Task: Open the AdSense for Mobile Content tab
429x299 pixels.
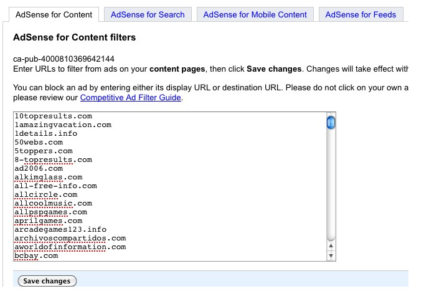Action: pos(255,14)
